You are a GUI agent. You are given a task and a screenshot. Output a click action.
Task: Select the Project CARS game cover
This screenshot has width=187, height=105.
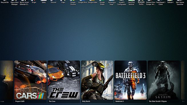(30, 80)
